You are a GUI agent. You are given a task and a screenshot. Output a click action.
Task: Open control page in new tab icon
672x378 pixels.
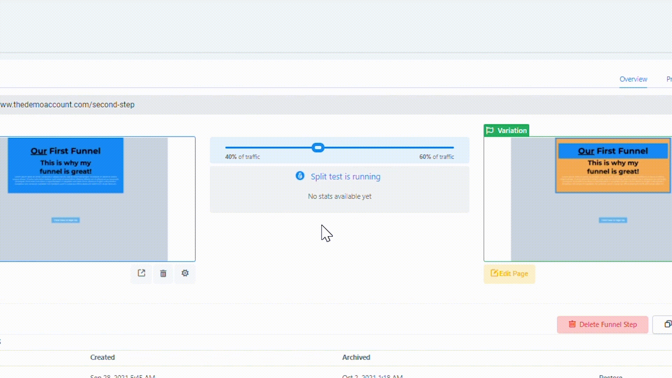tap(141, 273)
